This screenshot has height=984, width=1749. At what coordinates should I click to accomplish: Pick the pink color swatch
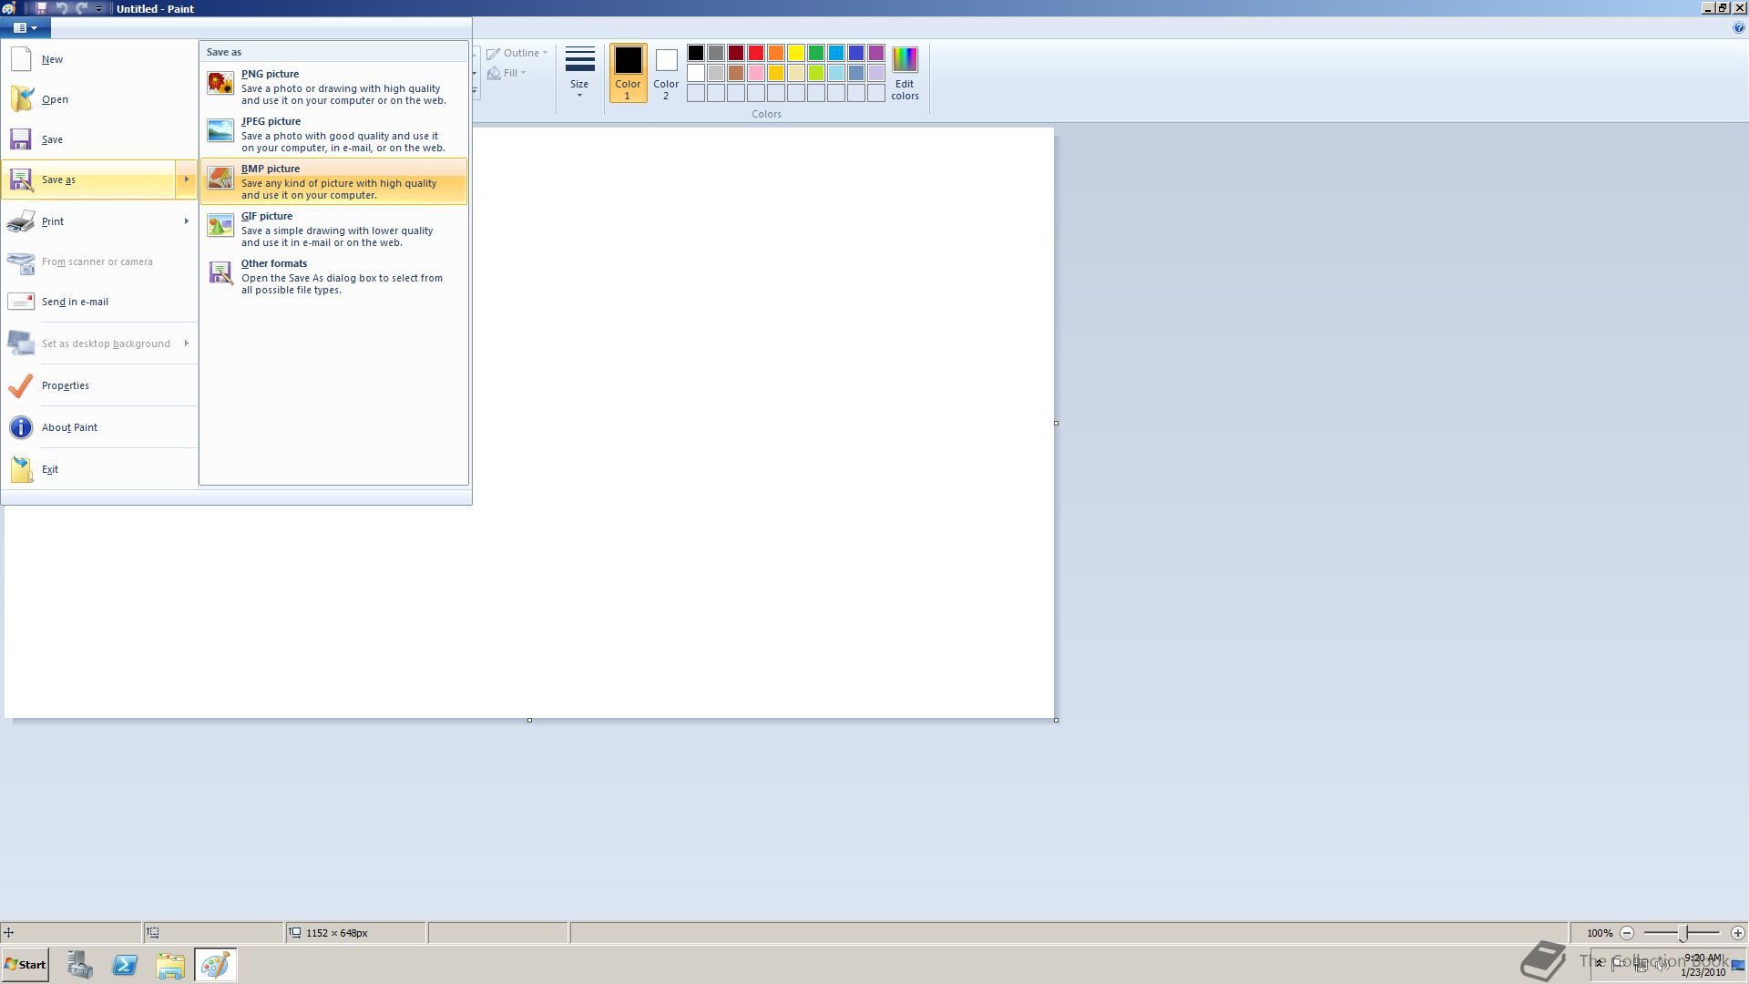pos(756,73)
